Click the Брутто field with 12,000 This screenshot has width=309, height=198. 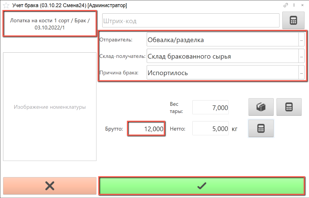(x=146, y=129)
